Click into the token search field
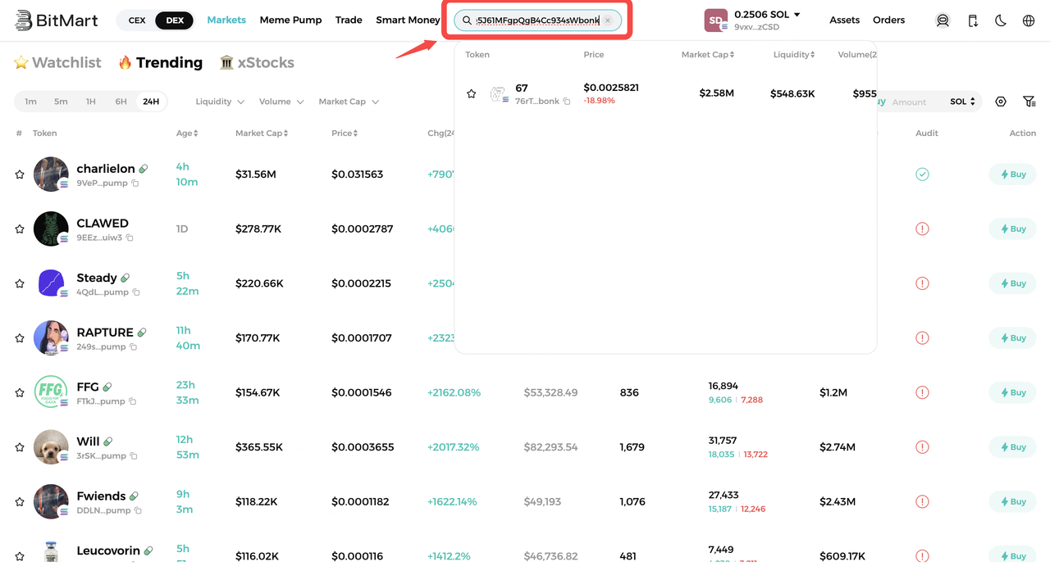Viewport: 1050px width, 566px height. 537,20
